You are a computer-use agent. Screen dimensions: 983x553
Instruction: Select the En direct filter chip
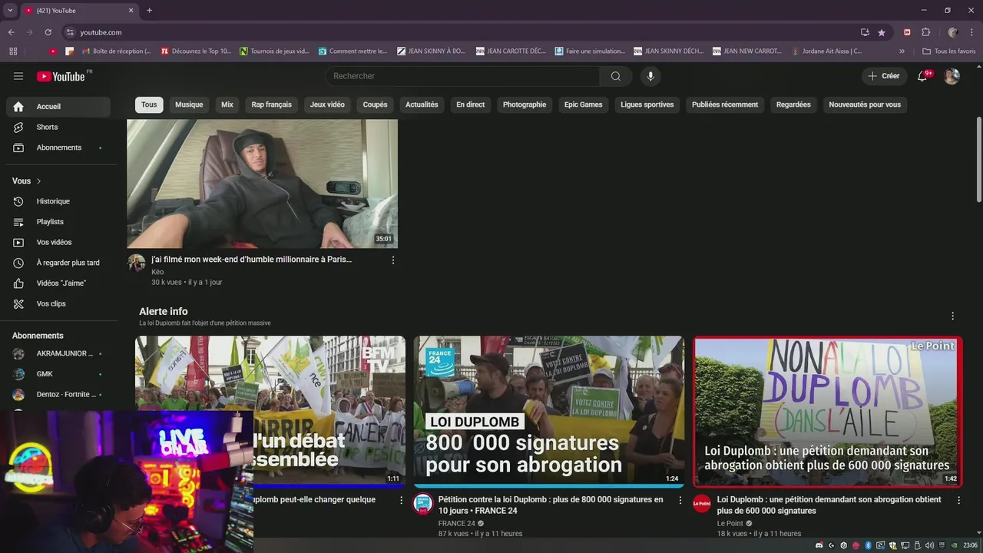pyautogui.click(x=471, y=104)
